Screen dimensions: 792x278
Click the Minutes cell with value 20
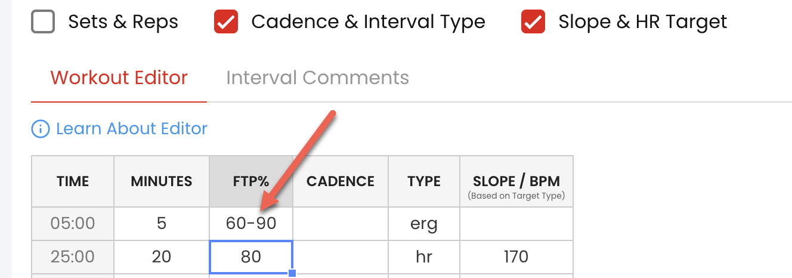coord(162,257)
